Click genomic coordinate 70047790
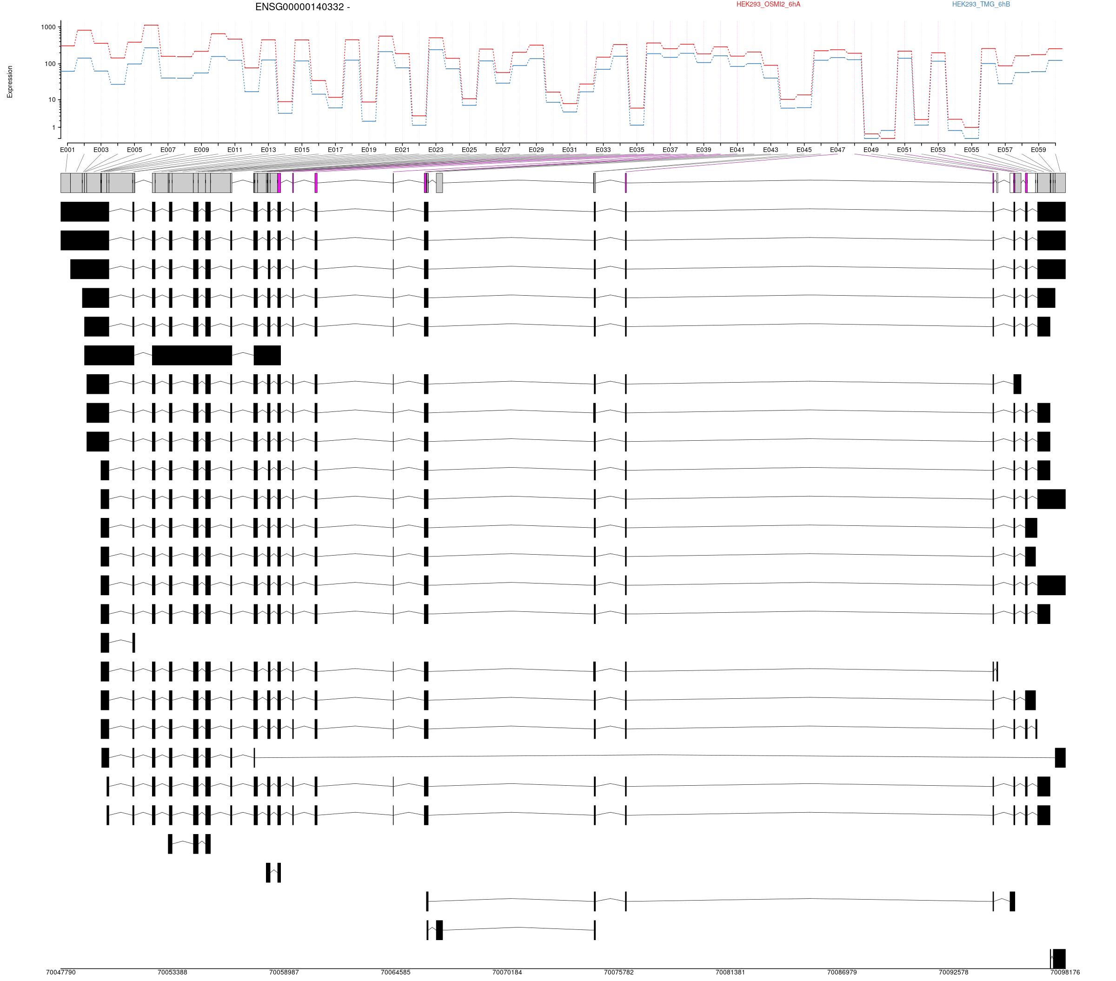The height and width of the screenshot is (981, 1116). point(61,972)
